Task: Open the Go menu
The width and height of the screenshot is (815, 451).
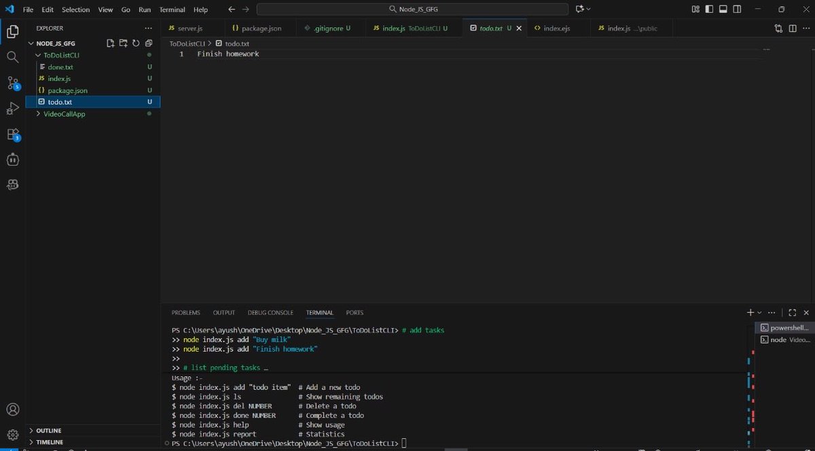Action: pyautogui.click(x=126, y=10)
